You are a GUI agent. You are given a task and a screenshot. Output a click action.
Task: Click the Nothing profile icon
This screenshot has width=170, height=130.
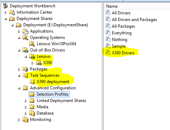tap(108, 39)
